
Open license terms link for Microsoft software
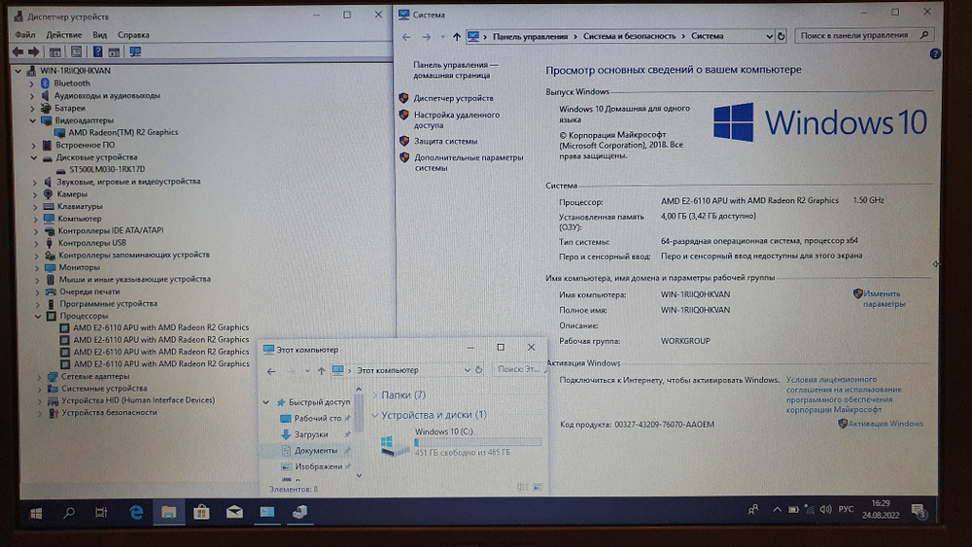click(844, 394)
